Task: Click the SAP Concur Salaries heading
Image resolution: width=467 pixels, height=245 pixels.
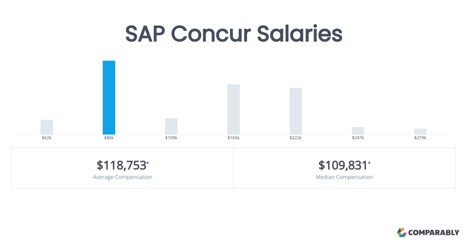Action: [x=233, y=34]
